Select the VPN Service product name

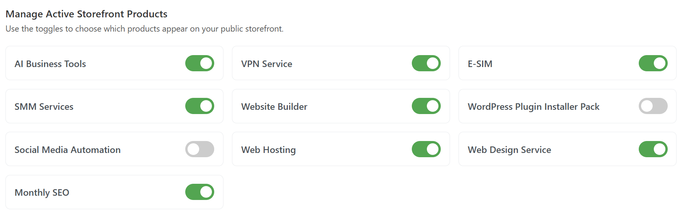266,64
